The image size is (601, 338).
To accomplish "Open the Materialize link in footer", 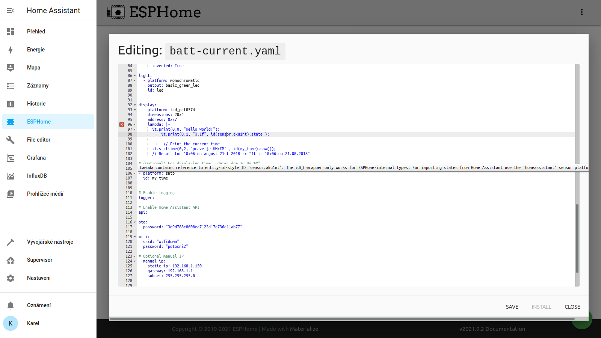I will click(304, 329).
